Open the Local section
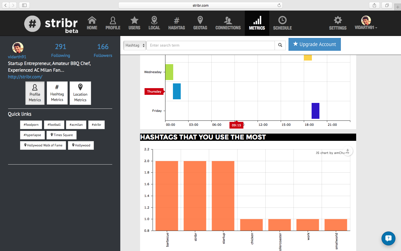This screenshot has height=251, width=401. pyautogui.click(x=154, y=23)
